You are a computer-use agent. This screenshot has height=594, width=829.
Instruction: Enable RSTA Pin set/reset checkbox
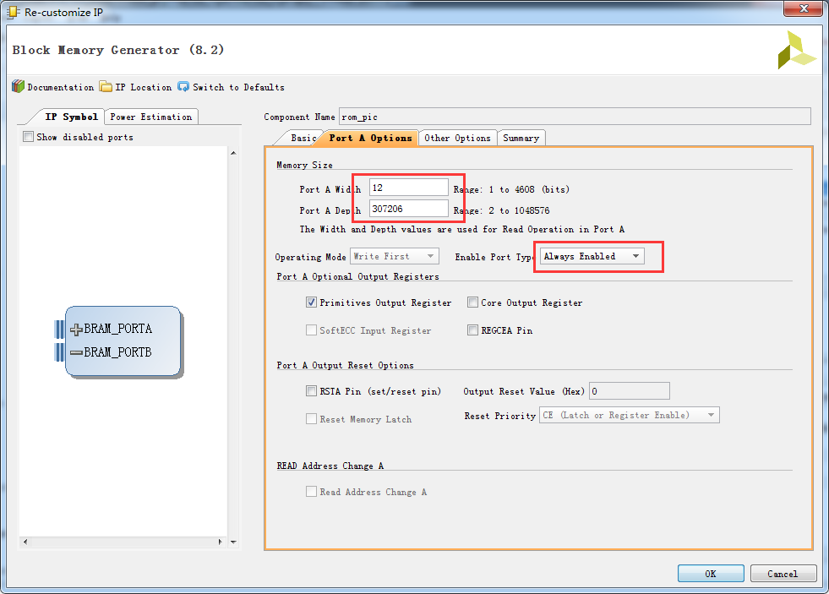pos(312,391)
